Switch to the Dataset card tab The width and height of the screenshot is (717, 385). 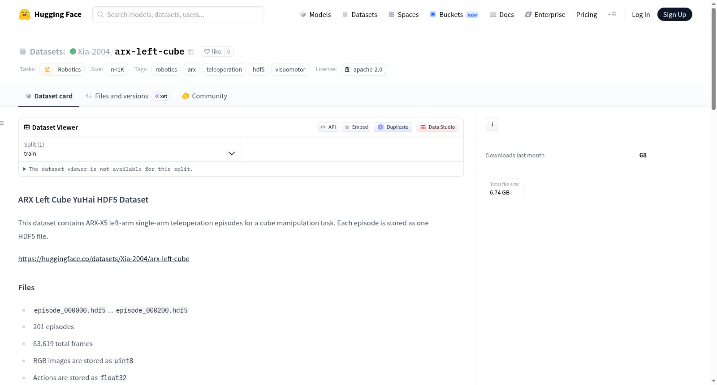(48, 96)
